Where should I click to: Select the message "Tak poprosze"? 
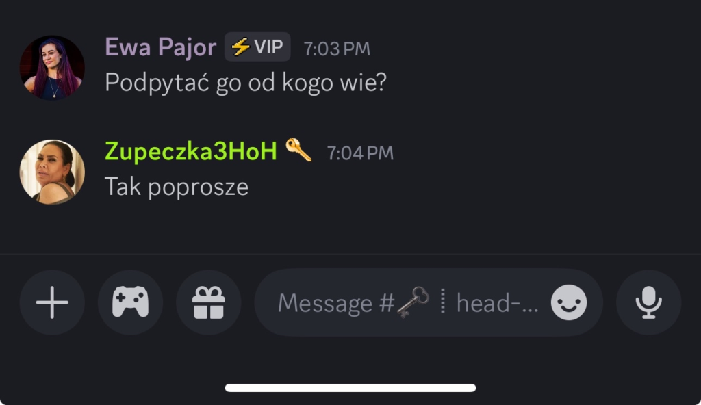coord(176,187)
